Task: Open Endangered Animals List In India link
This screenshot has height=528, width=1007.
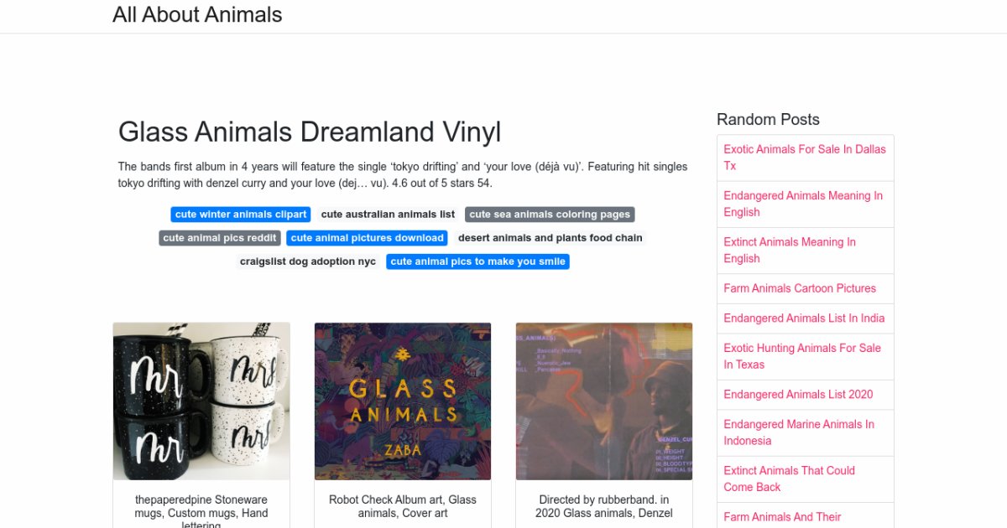Action: (x=804, y=318)
